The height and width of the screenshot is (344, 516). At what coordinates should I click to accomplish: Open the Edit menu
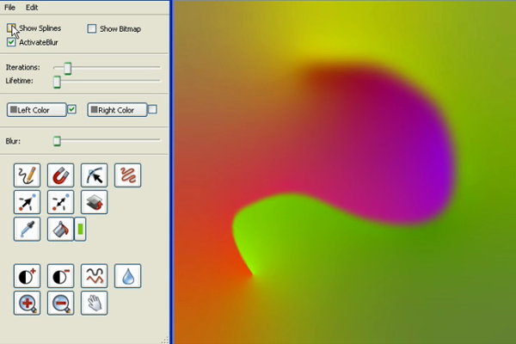click(x=32, y=7)
